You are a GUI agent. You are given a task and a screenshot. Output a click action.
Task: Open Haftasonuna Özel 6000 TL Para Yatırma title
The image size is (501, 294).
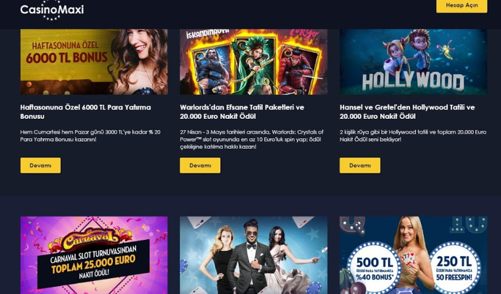pos(85,112)
